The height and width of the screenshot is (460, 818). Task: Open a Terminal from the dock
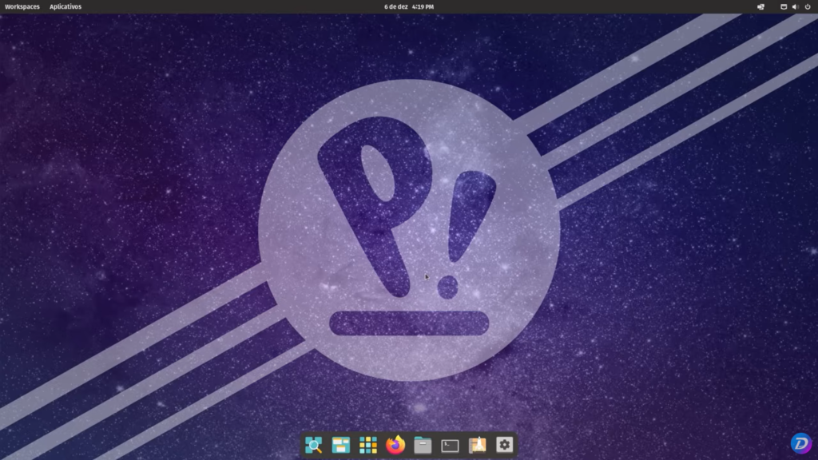point(449,446)
